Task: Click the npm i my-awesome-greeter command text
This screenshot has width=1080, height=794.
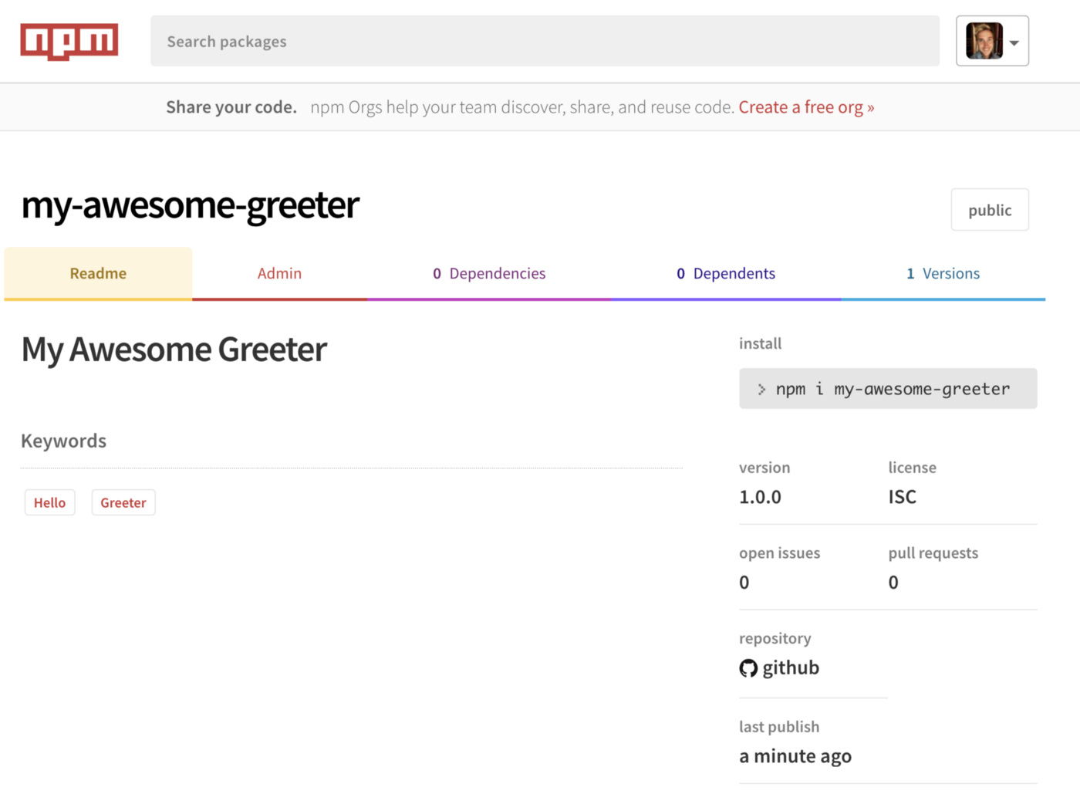Action: (x=892, y=390)
